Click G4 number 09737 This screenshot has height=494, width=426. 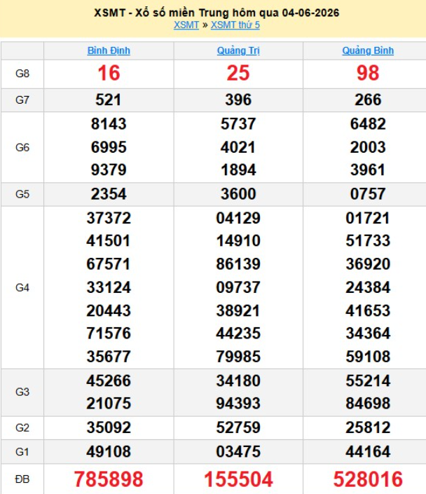pyautogui.click(x=238, y=287)
